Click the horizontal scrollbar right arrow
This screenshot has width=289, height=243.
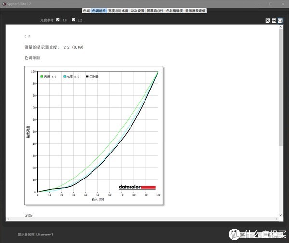coord(277,219)
